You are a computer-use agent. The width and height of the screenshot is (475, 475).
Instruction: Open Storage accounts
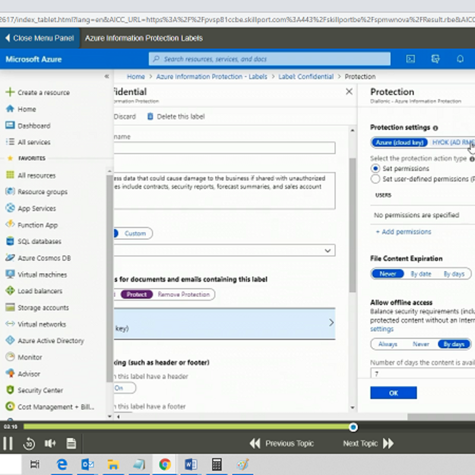pyautogui.click(x=37, y=308)
